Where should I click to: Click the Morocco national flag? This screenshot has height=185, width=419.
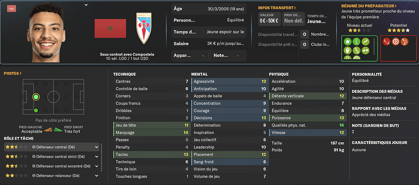tap(110, 28)
